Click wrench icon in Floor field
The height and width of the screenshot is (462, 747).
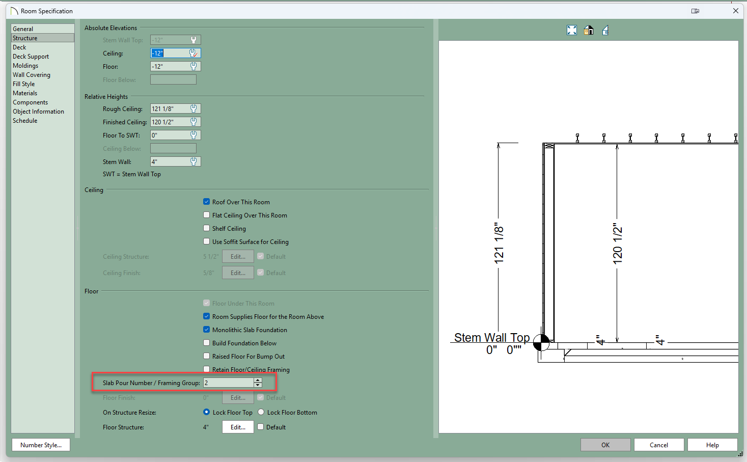coord(193,66)
